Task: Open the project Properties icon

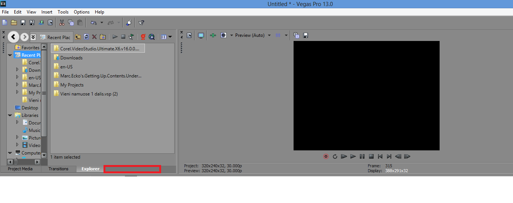Action: [x=50, y=23]
